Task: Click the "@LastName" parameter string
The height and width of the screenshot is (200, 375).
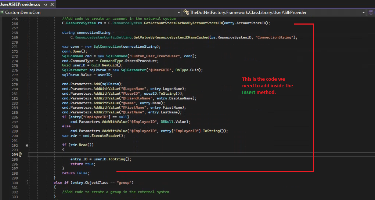Action: 133,112
